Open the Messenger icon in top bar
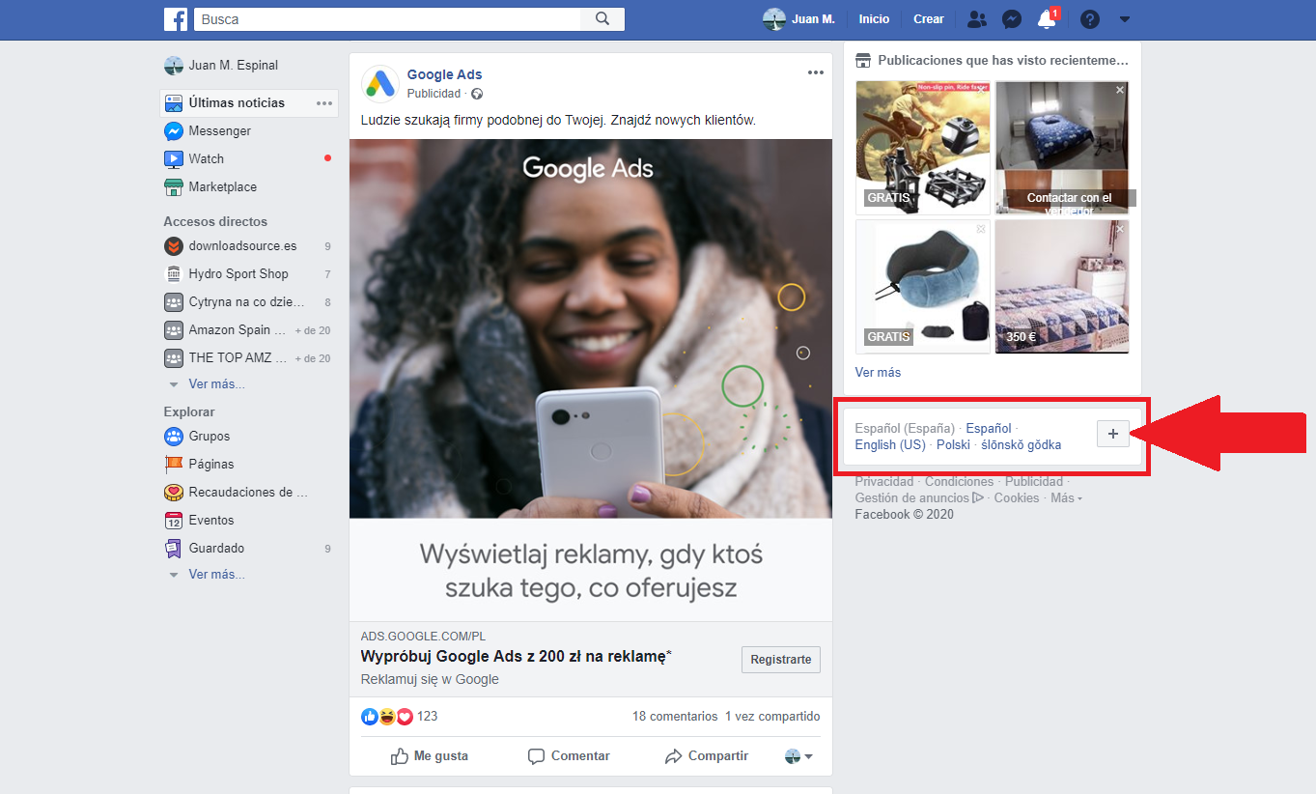This screenshot has height=794, width=1316. point(1012,19)
